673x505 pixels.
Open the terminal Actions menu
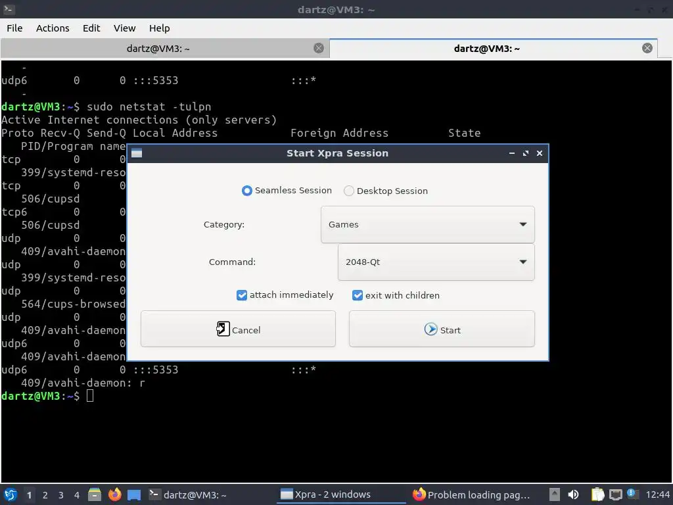53,28
